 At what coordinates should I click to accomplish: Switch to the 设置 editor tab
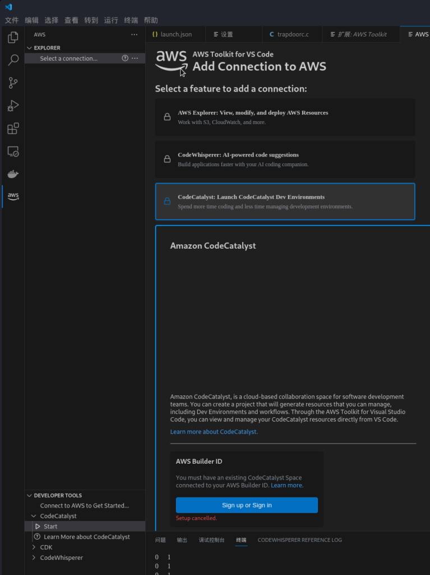234,34
